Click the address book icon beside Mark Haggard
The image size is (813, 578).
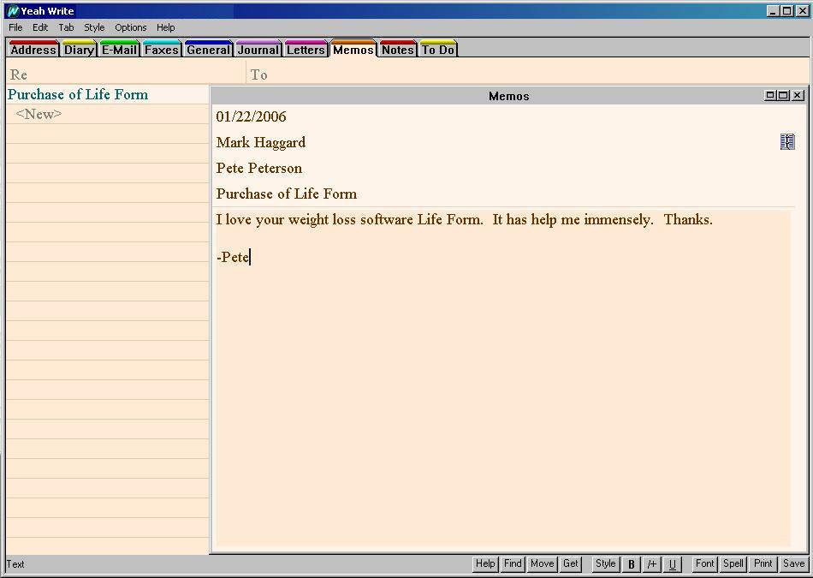tap(787, 142)
